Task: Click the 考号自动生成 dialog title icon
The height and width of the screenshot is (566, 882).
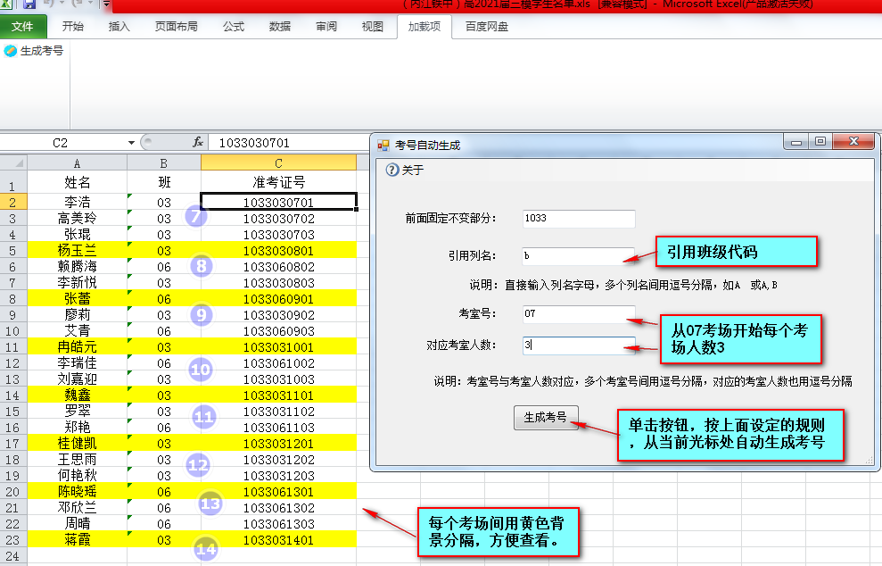Action: [383, 145]
